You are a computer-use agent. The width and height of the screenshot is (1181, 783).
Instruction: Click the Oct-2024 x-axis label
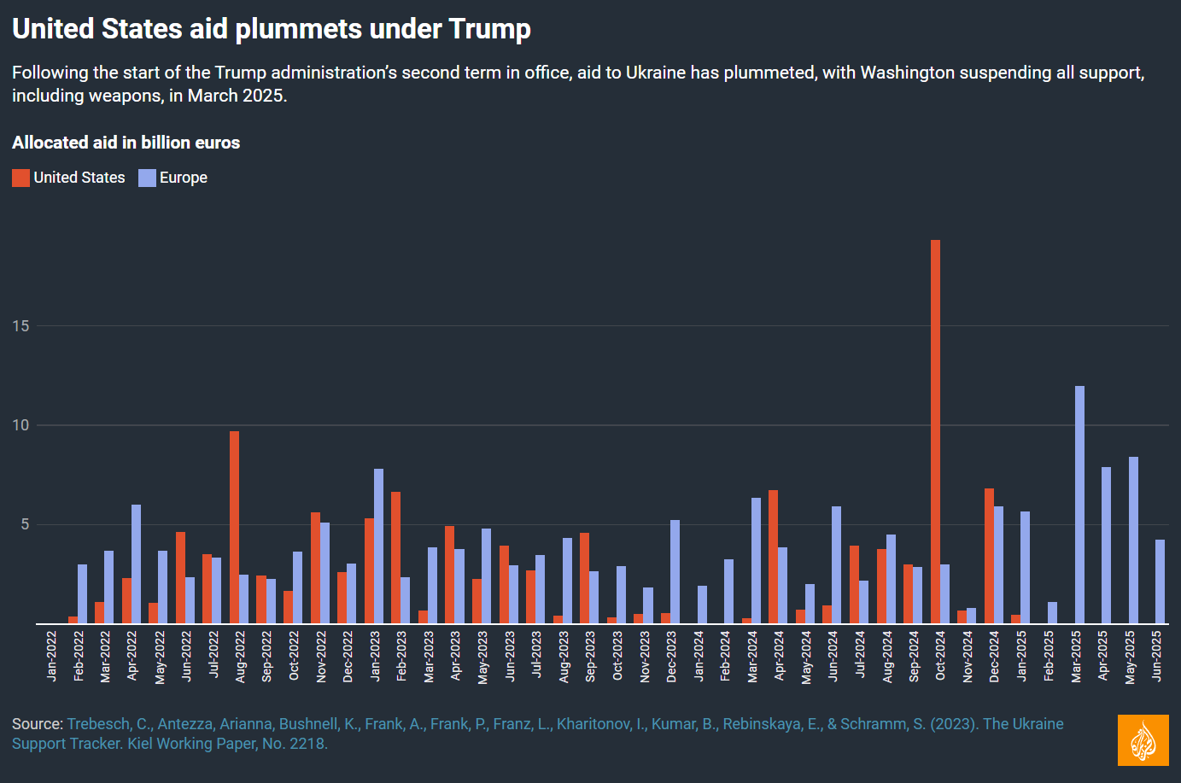click(x=940, y=656)
